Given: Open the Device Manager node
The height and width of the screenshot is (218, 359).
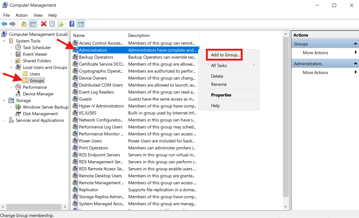Looking at the screenshot, I should tap(38, 94).
